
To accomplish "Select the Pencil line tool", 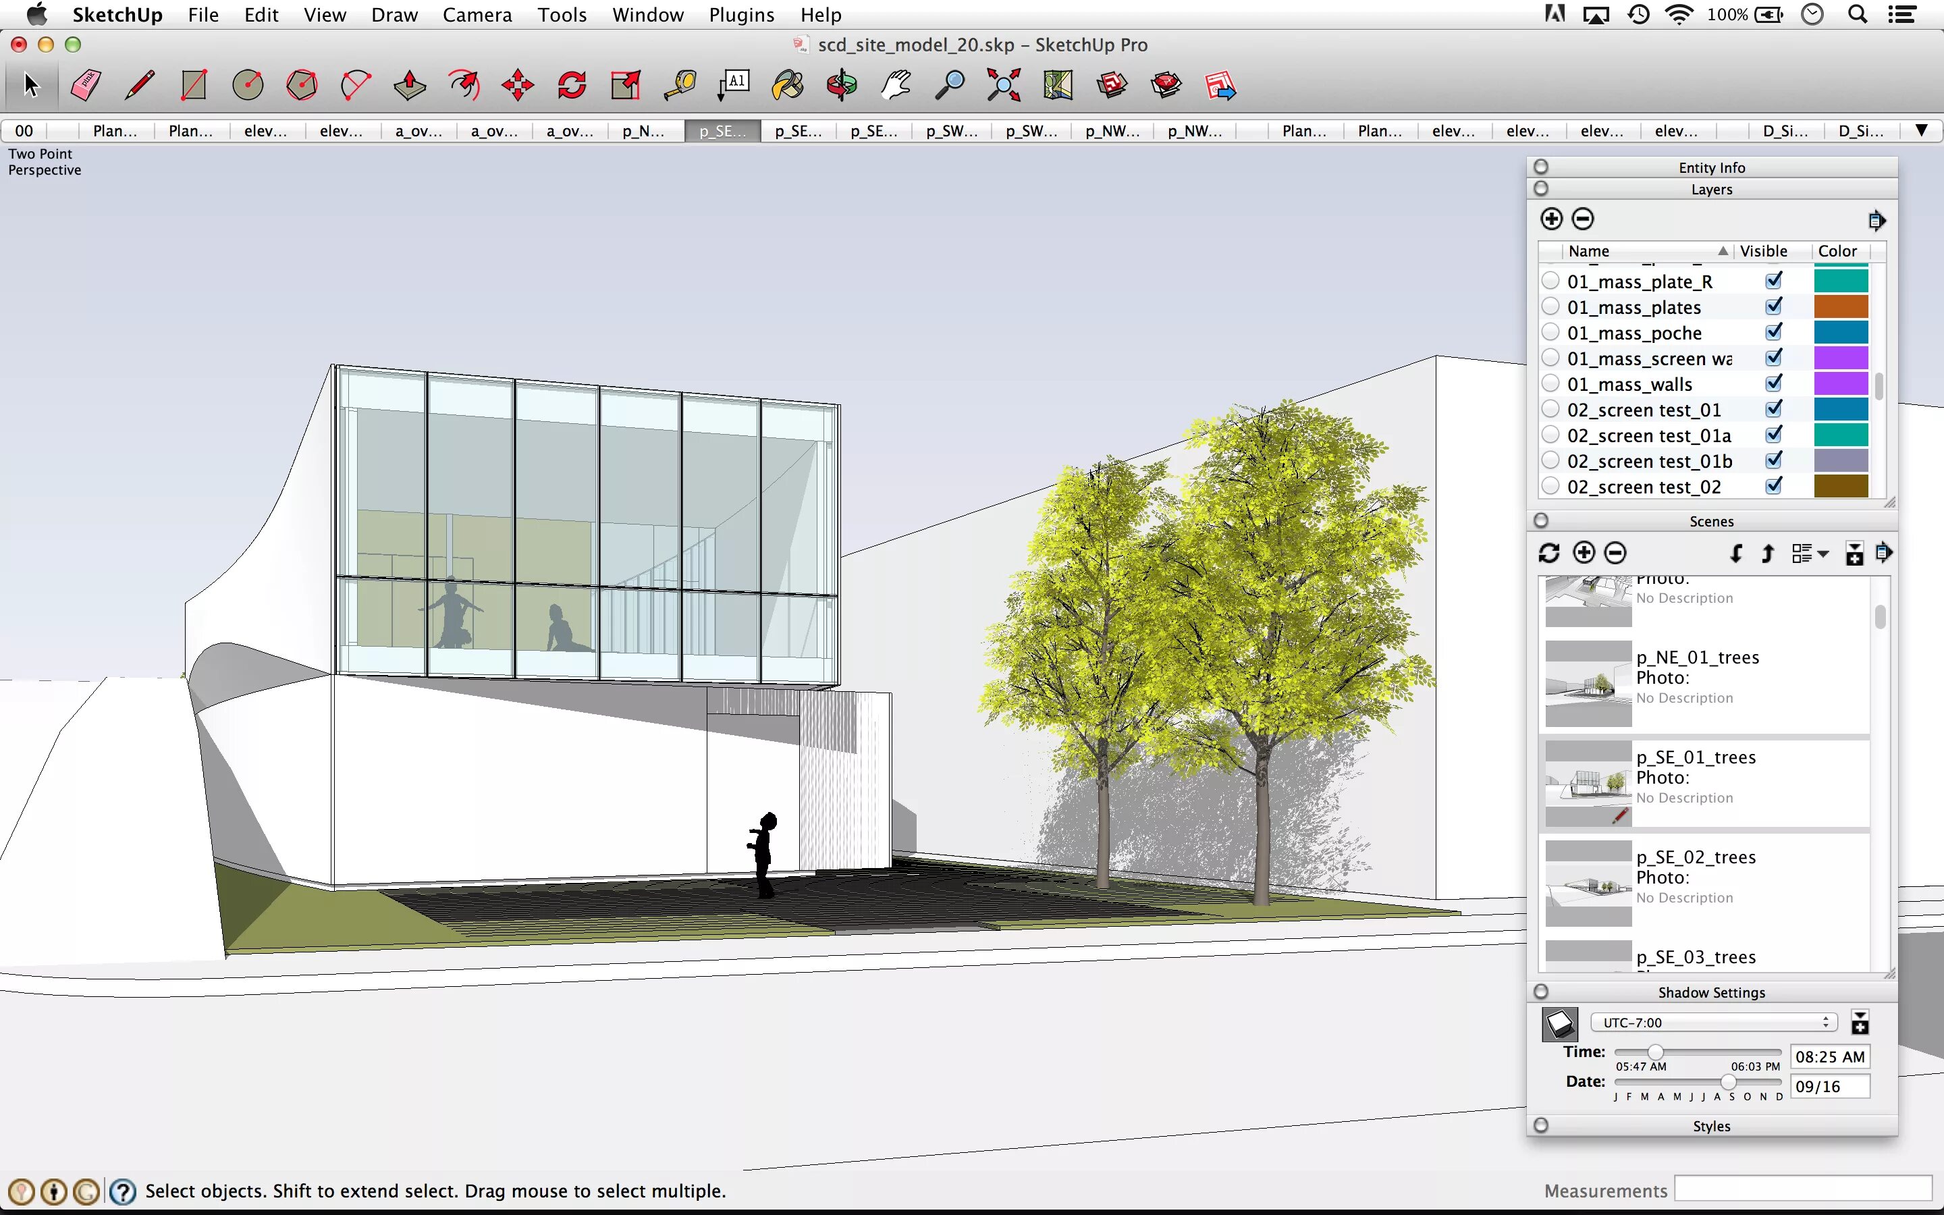I will [140, 85].
